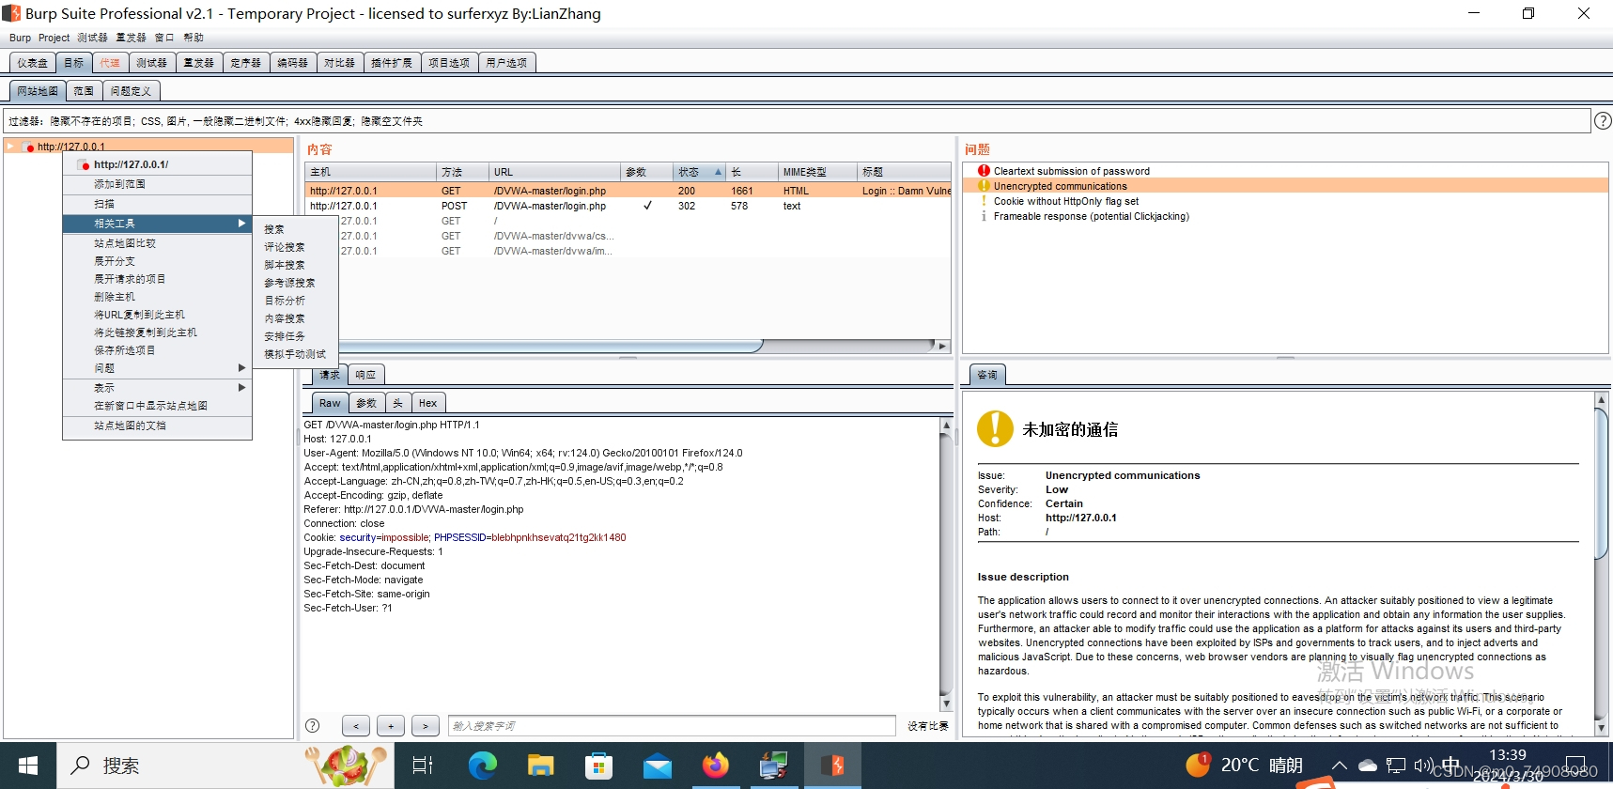Switch to the 响应 tab
This screenshot has height=789, width=1613.
pos(365,375)
